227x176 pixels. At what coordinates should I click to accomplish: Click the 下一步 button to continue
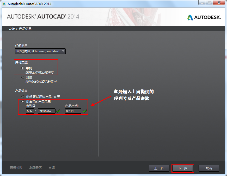click(x=183, y=168)
